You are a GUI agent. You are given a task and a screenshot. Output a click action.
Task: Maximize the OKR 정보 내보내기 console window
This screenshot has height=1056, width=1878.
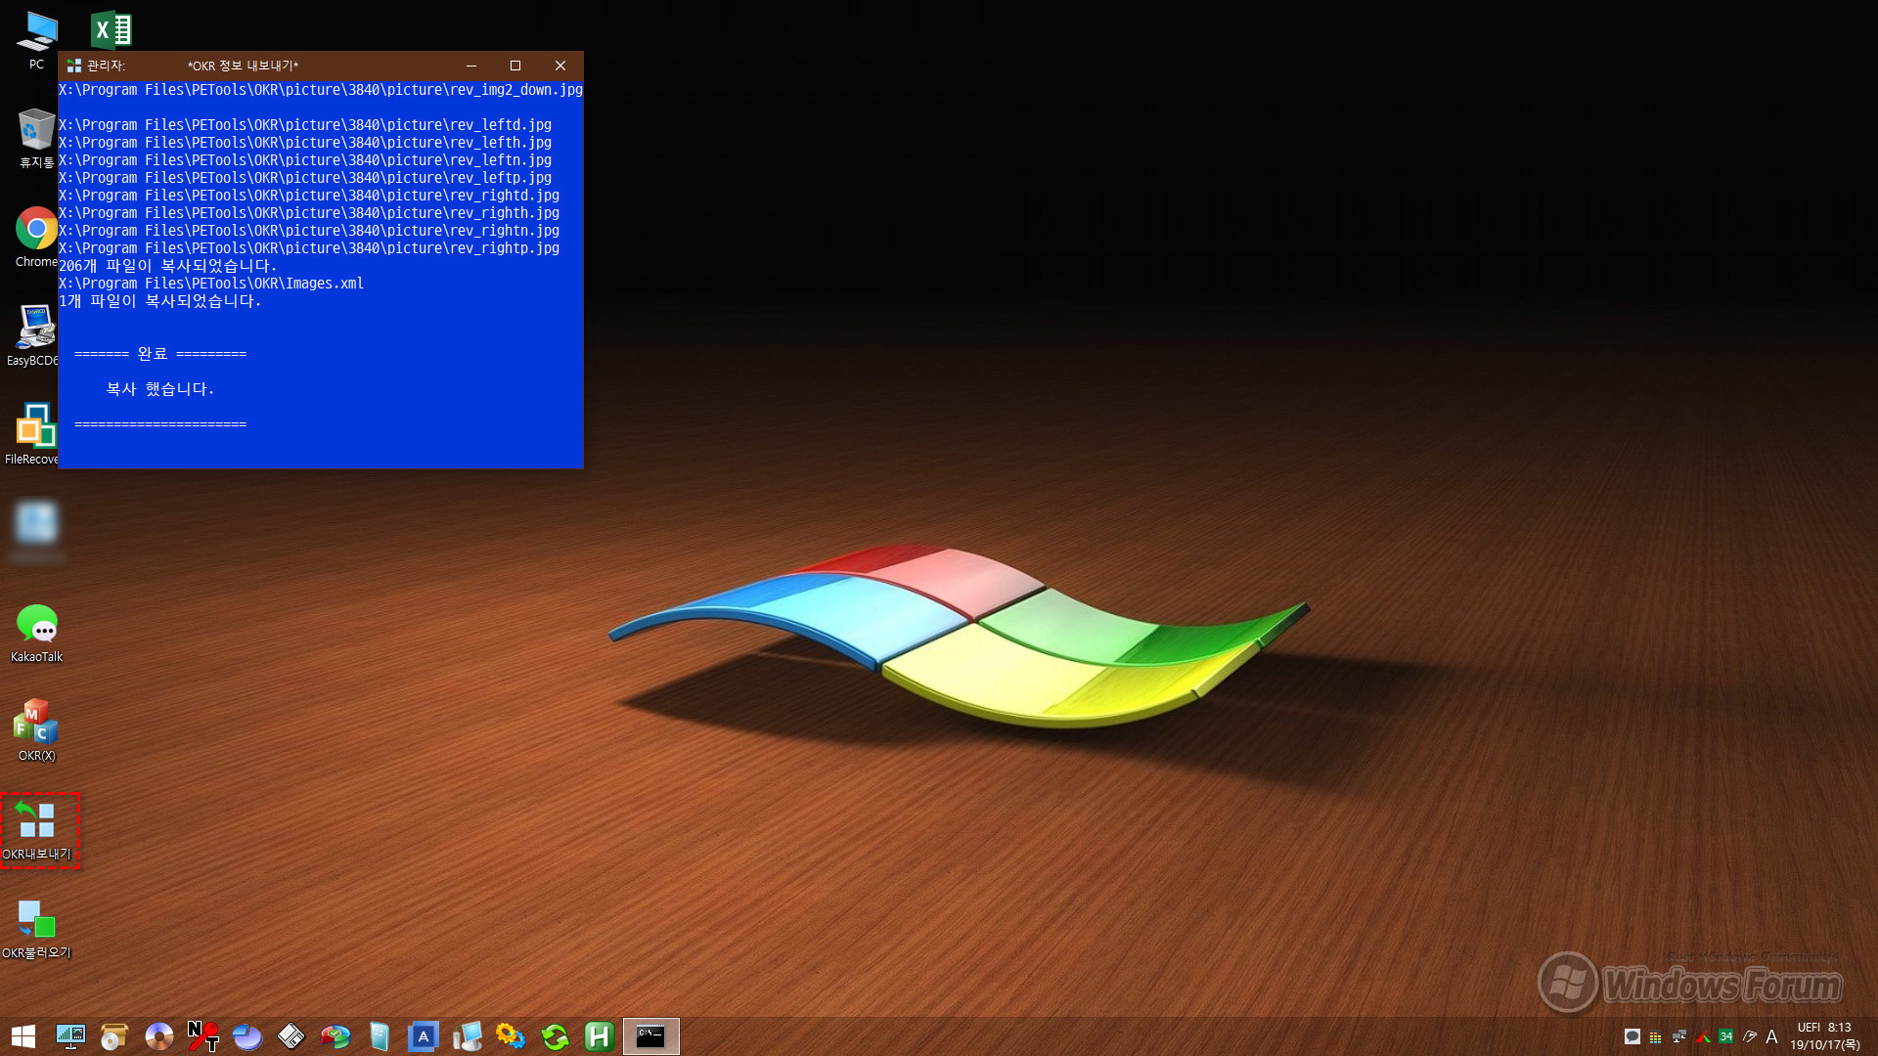(515, 66)
